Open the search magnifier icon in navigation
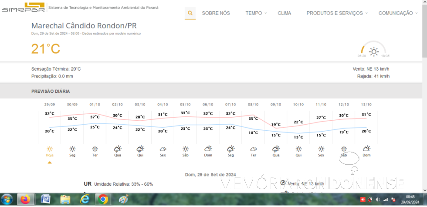This screenshot has width=427, height=207. (x=190, y=13)
